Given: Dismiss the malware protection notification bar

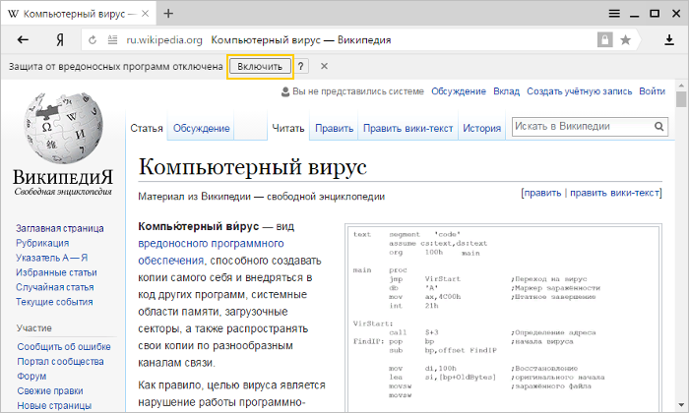Looking at the screenshot, I should coord(324,66).
